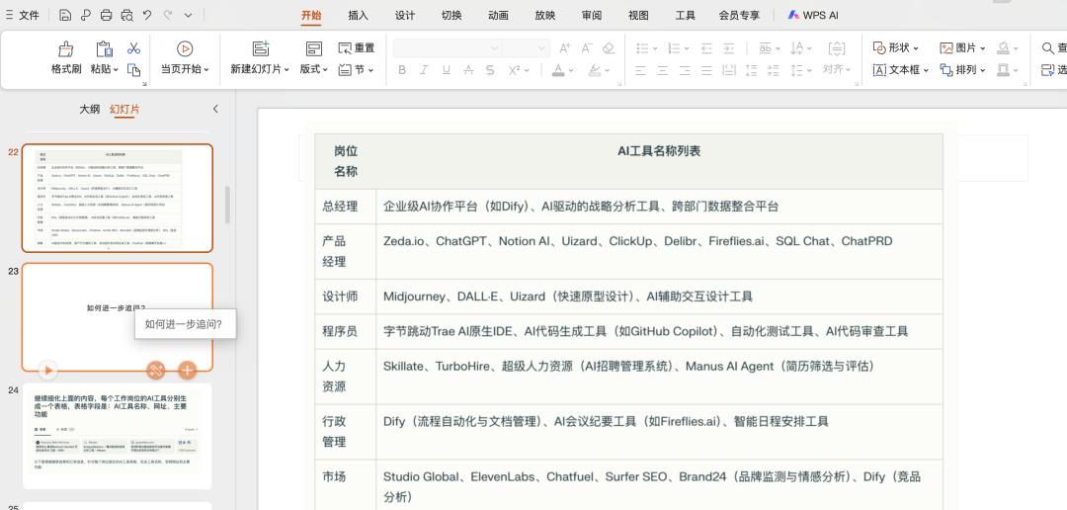Click the orange plus button under slide 23
Viewport: 1067px width, 510px height.
click(187, 370)
